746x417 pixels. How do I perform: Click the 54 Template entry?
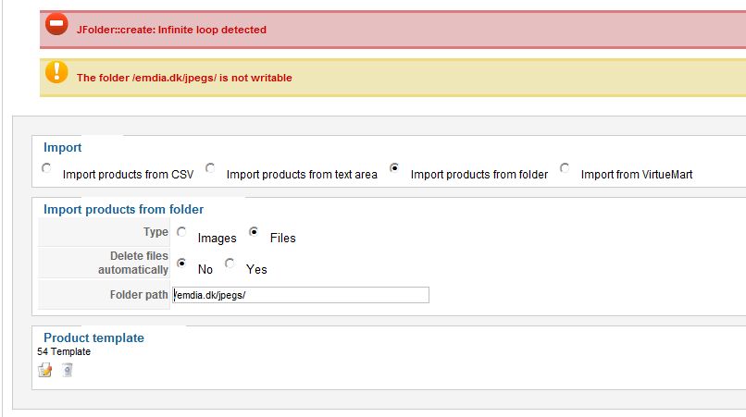[x=64, y=352]
